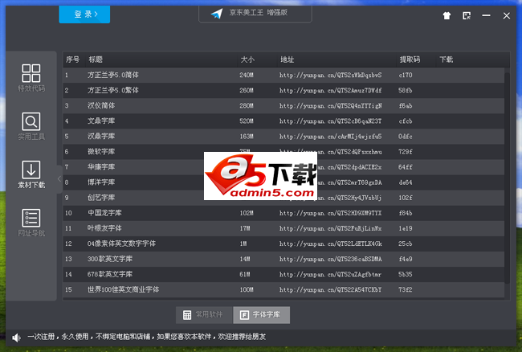Viewport: 522px width, 352px height.
Task: Open the 网址导航 list section
Action: pyautogui.click(x=31, y=223)
